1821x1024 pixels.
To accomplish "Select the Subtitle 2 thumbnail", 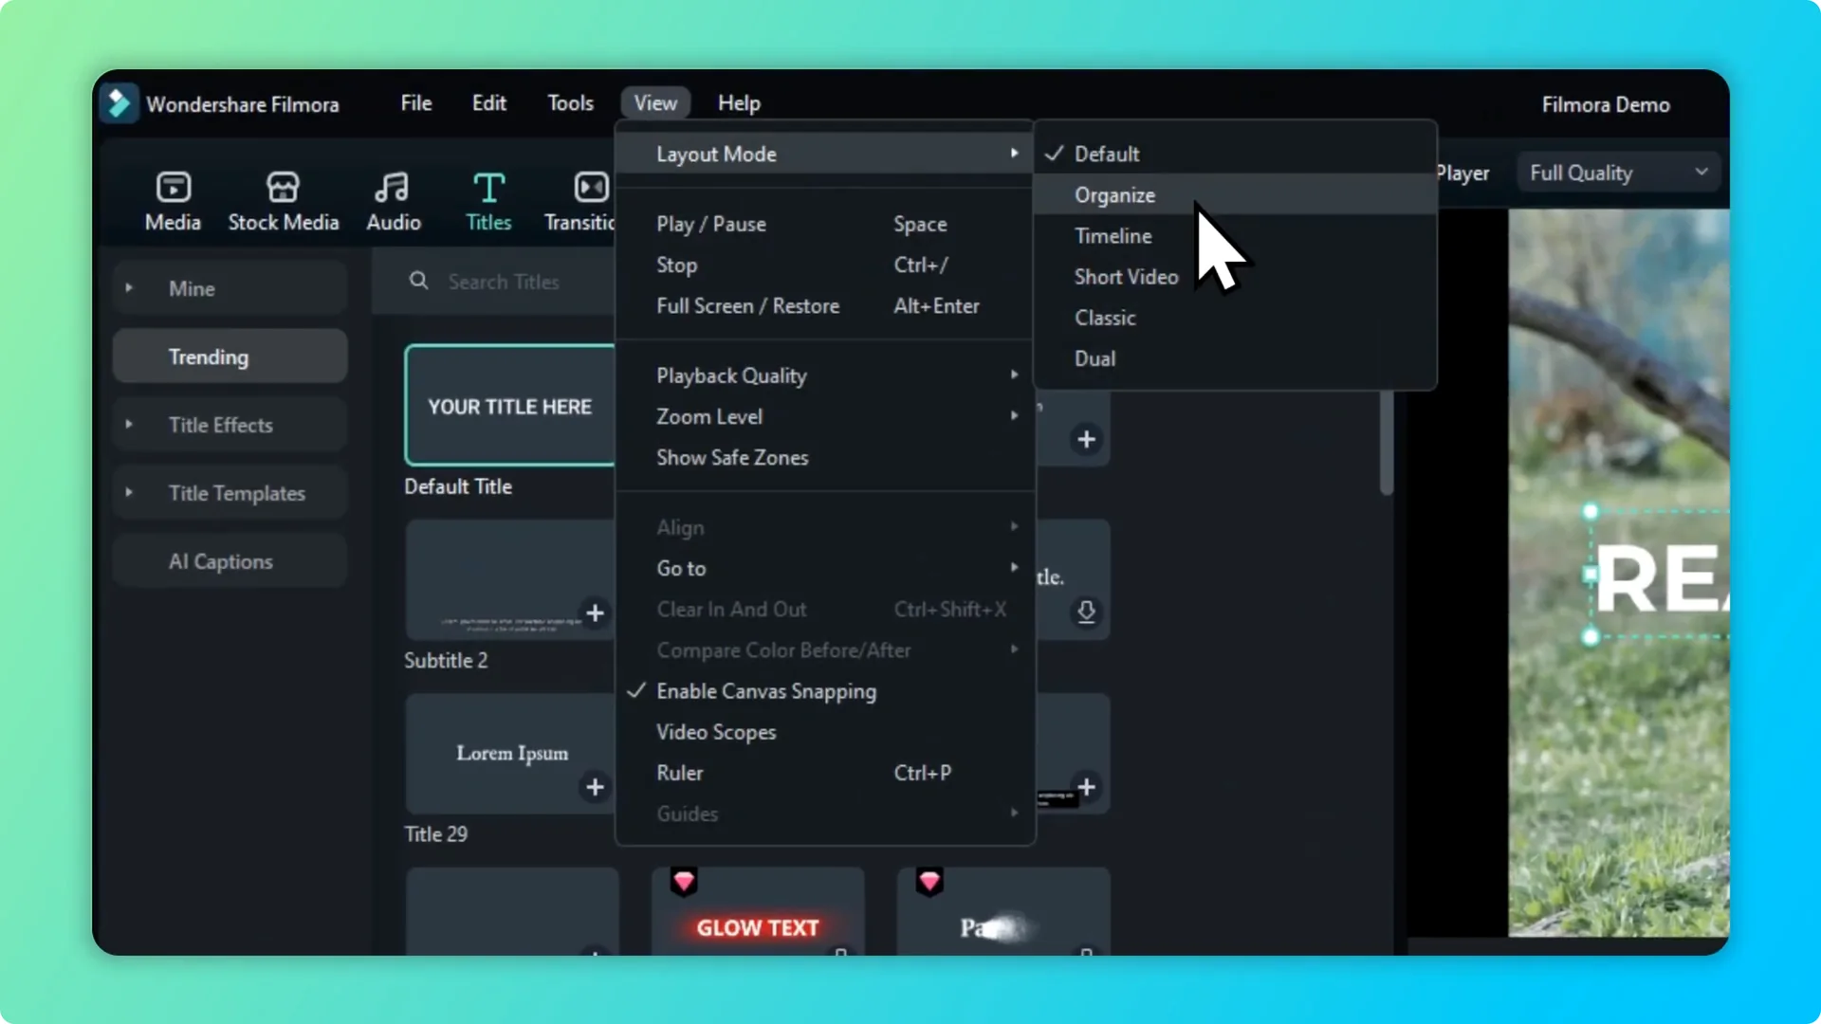I will (x=512, y=579).
